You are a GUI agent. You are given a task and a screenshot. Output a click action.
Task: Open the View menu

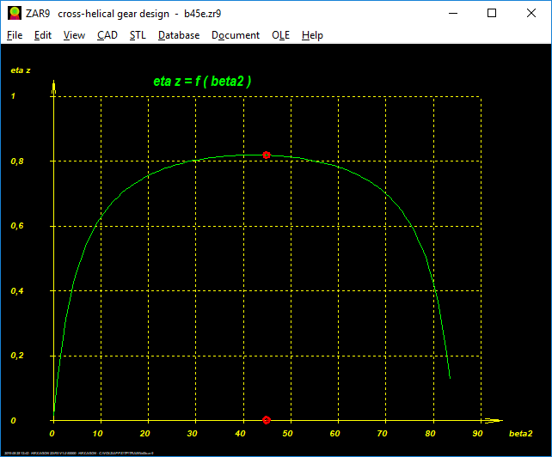(74, 35)
